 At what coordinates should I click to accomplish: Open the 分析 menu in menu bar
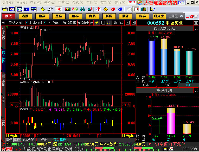click(48, 2)
